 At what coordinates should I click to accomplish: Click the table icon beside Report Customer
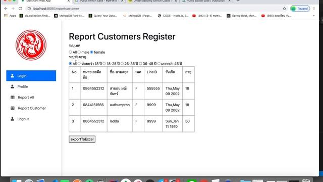click(13, 108)
